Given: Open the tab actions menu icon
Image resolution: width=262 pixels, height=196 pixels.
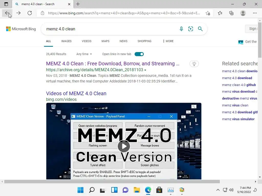Looking at the screenshot, I should pyautogui.click(x=6, y=4).
